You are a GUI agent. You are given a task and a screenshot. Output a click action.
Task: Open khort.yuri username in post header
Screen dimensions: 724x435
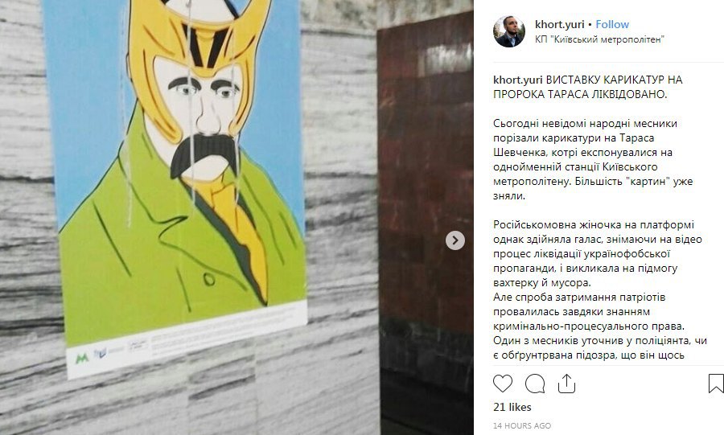coord(560,24)
